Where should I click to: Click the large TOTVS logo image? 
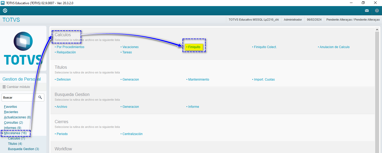pyautogui.click(x=23, y=48)
